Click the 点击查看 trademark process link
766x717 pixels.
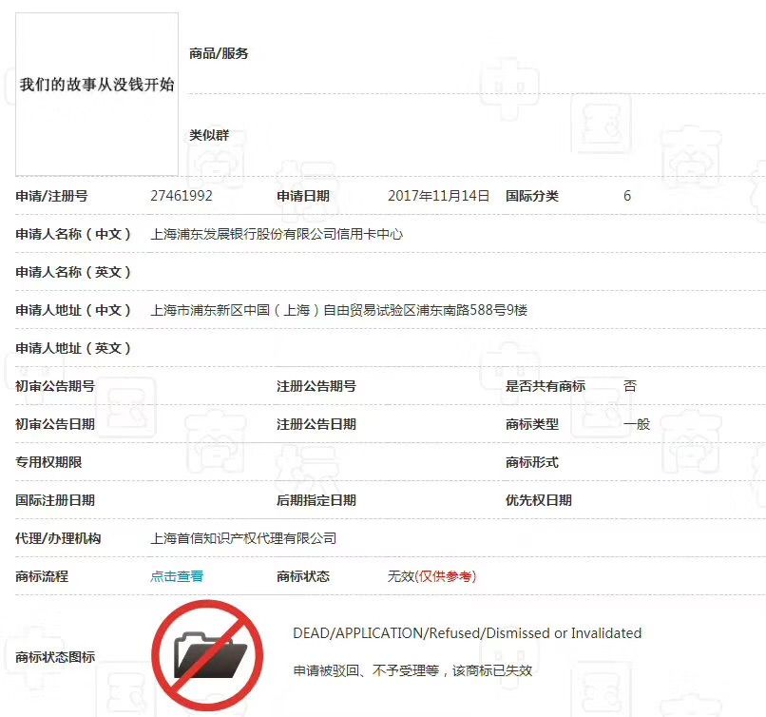coord(177,576)
